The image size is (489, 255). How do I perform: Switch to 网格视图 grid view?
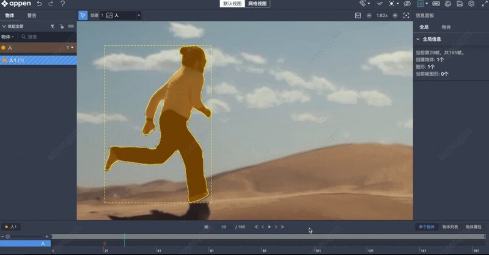(257, 4)
